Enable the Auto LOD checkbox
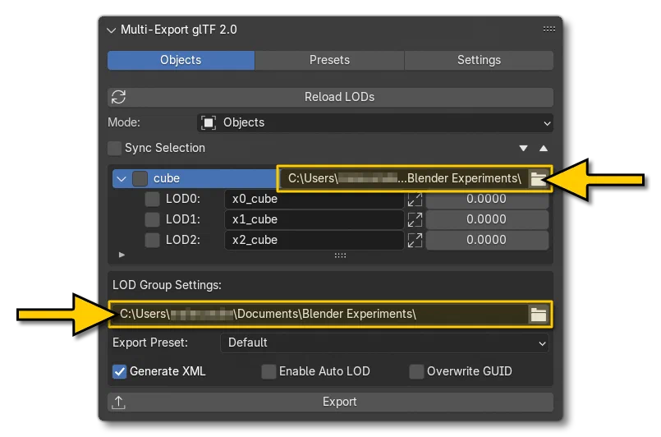Screen dimensions: 661x437 pos(269,371)
